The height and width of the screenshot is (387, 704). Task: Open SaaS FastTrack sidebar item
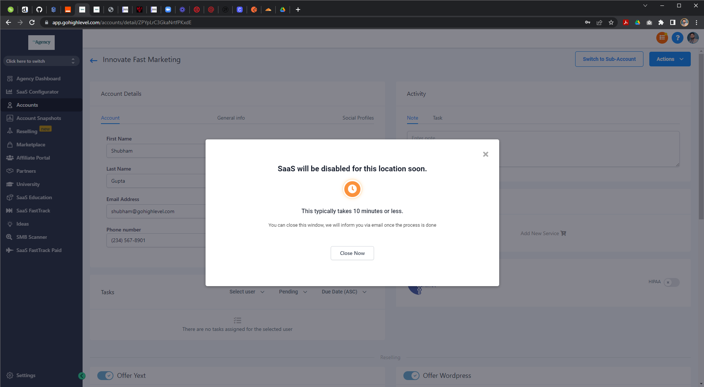[x=33, y=211]
